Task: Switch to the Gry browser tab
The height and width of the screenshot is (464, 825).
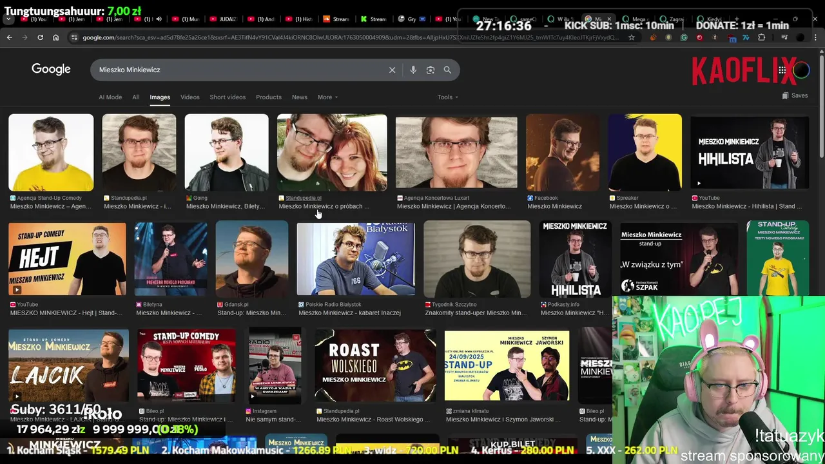Action: pos(412,19)
